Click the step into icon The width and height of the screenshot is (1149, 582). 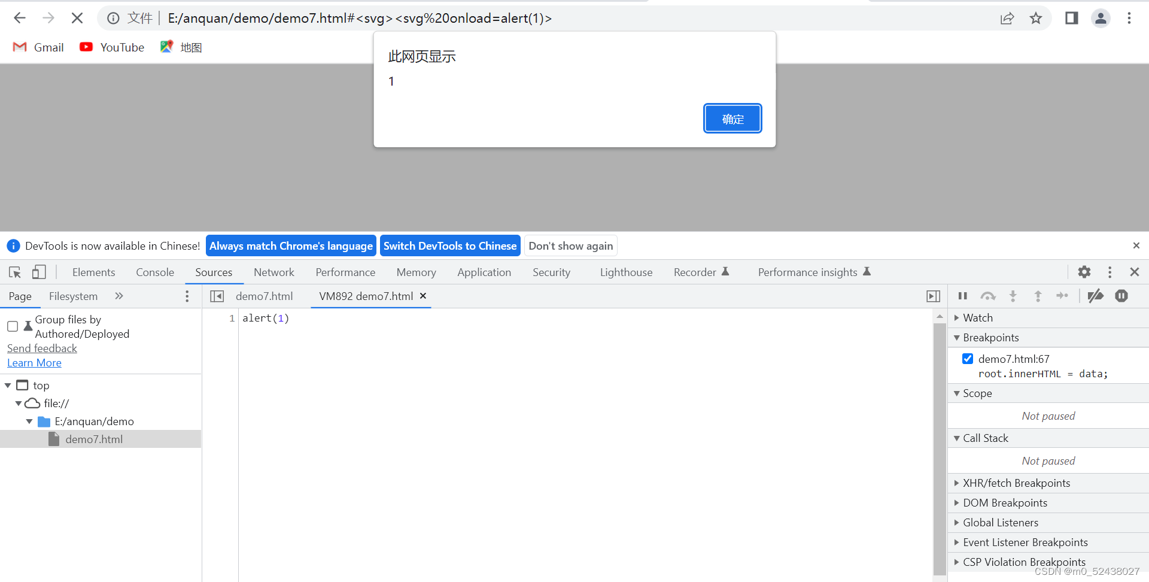(1013, 296)
